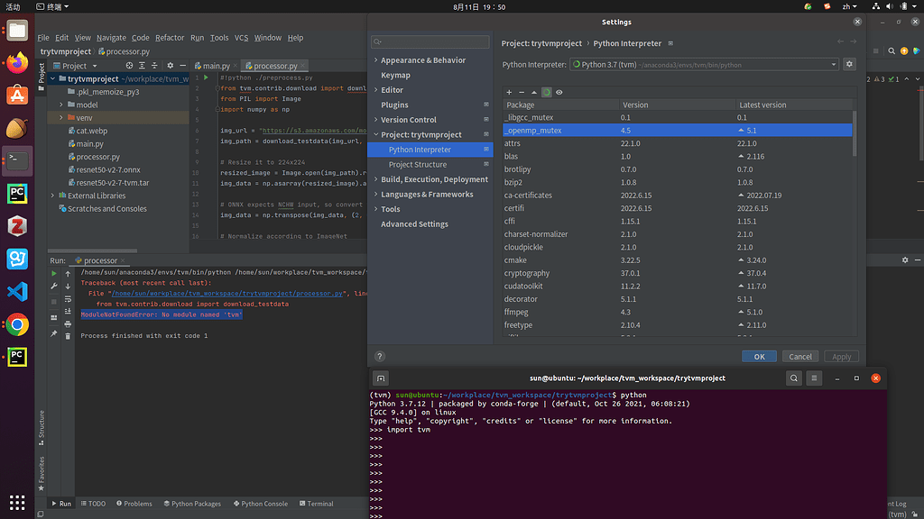
Task: Click the uninstall package minus icon
Action: (522, 92)
